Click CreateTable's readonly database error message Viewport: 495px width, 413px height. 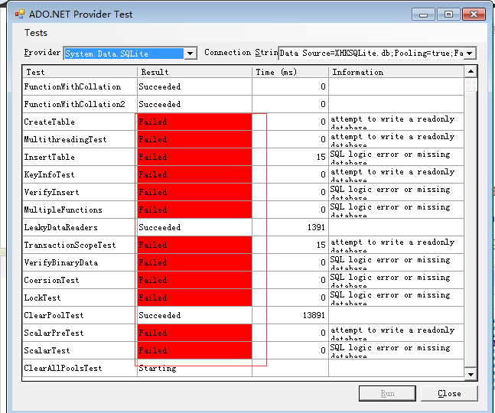[396, 122]
